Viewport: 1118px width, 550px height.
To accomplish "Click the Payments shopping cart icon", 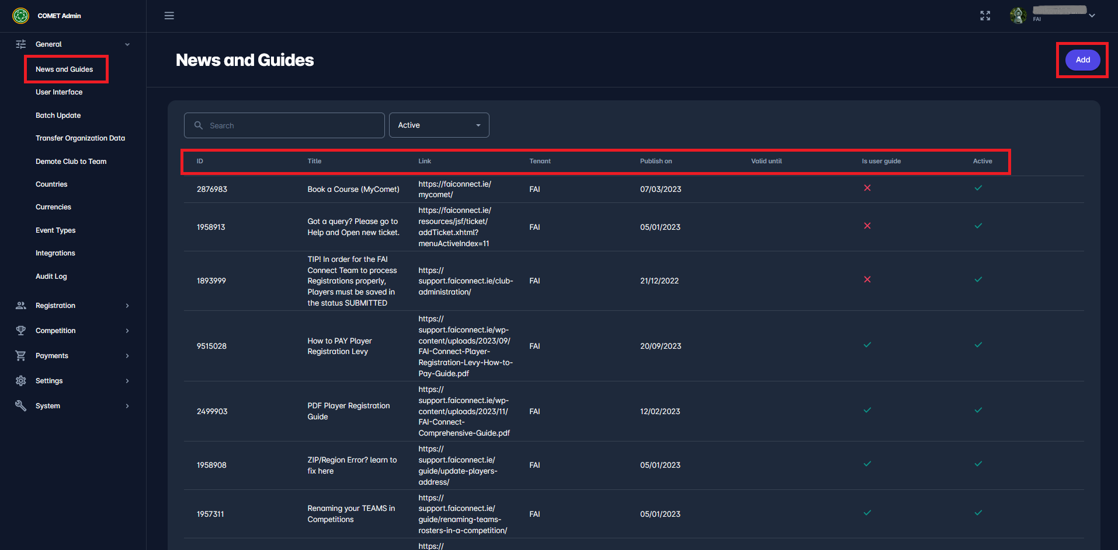I will click(21, 356).
